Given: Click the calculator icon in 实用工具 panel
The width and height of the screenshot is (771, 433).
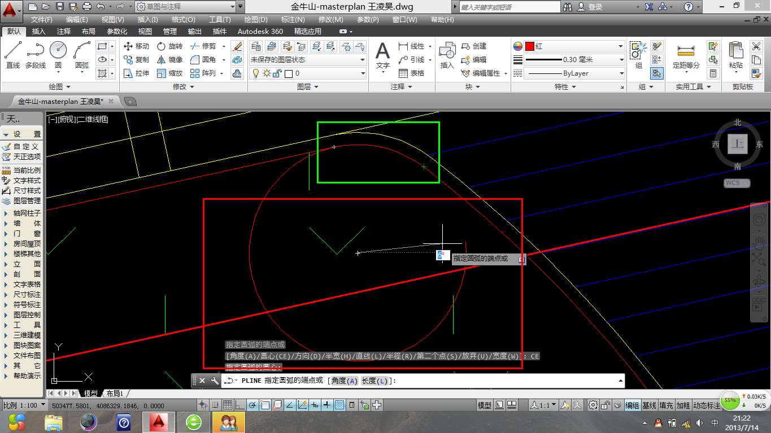Looking at the screenshot, I should (713, 73).
